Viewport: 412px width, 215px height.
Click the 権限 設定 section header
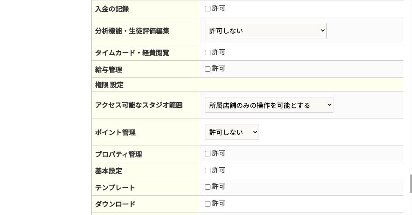tap(109, 85)
